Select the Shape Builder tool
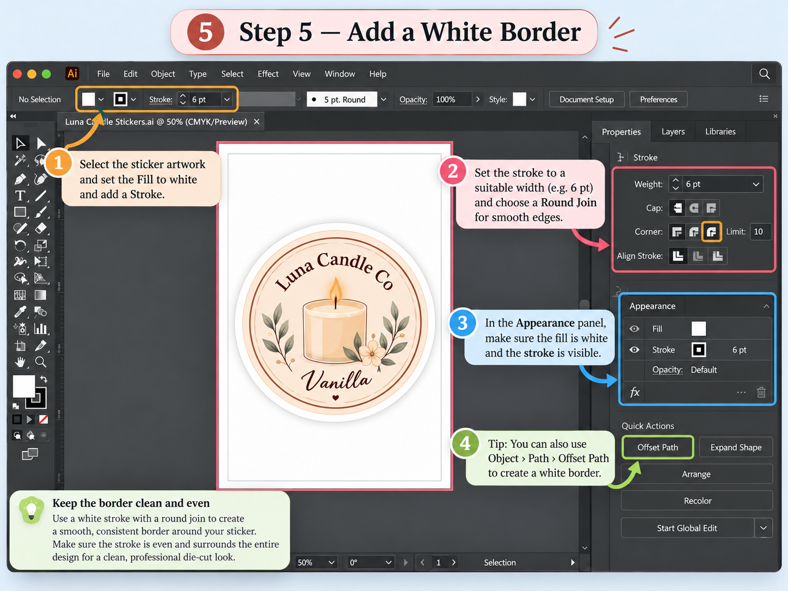This screenshot has height=591, width=788. point(20,278)
